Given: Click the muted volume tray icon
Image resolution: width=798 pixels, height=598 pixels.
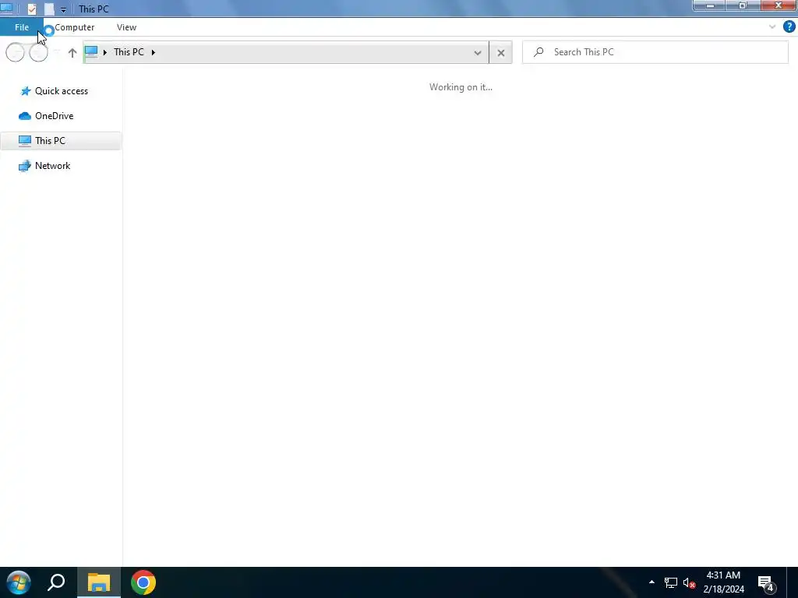Looking at the screenshot, I should click(x=689, y=582).
